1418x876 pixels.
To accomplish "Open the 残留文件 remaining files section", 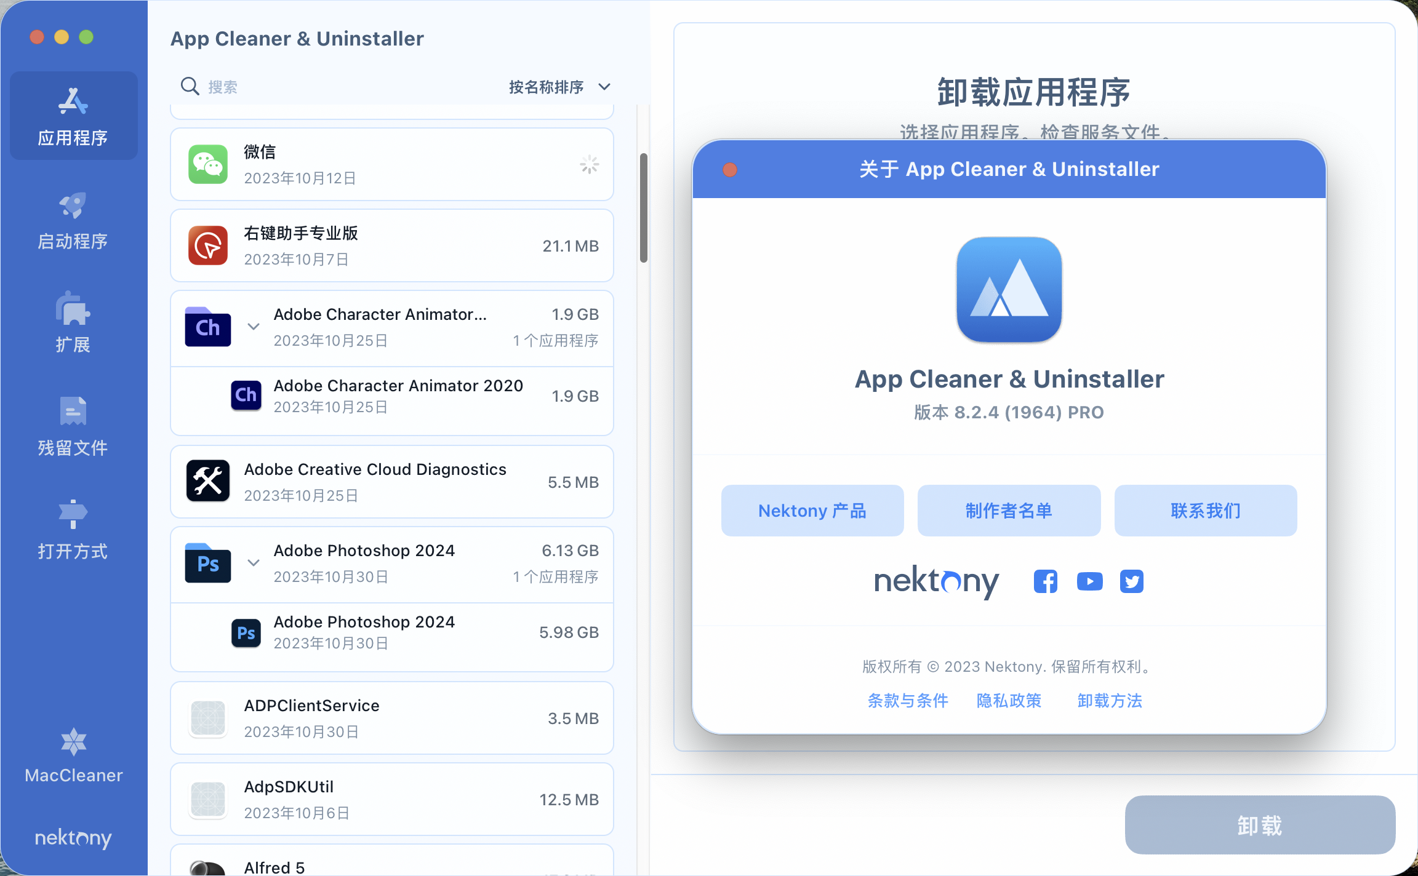I will [x=73, y=427].
